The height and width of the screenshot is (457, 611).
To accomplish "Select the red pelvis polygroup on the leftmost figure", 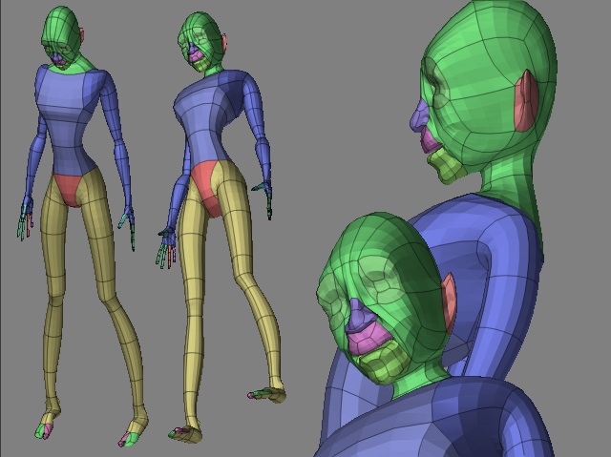I will pos(70,189).
